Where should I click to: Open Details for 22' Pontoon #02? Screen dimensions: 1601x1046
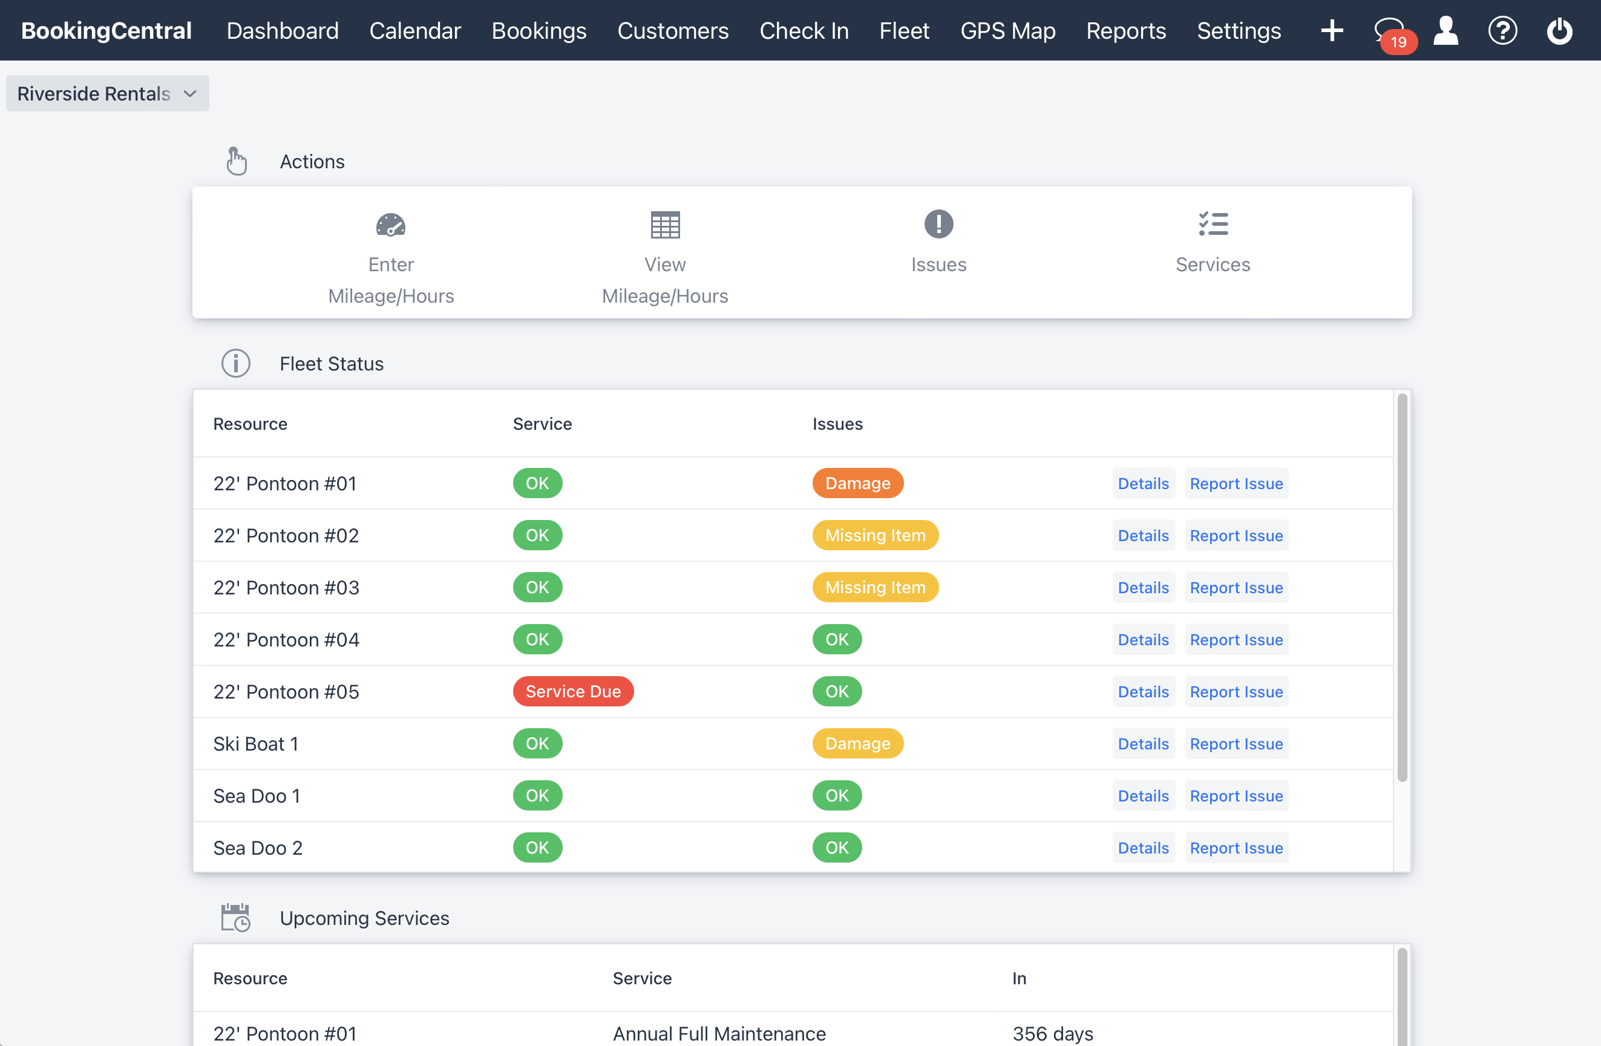tap(1143, 535)
